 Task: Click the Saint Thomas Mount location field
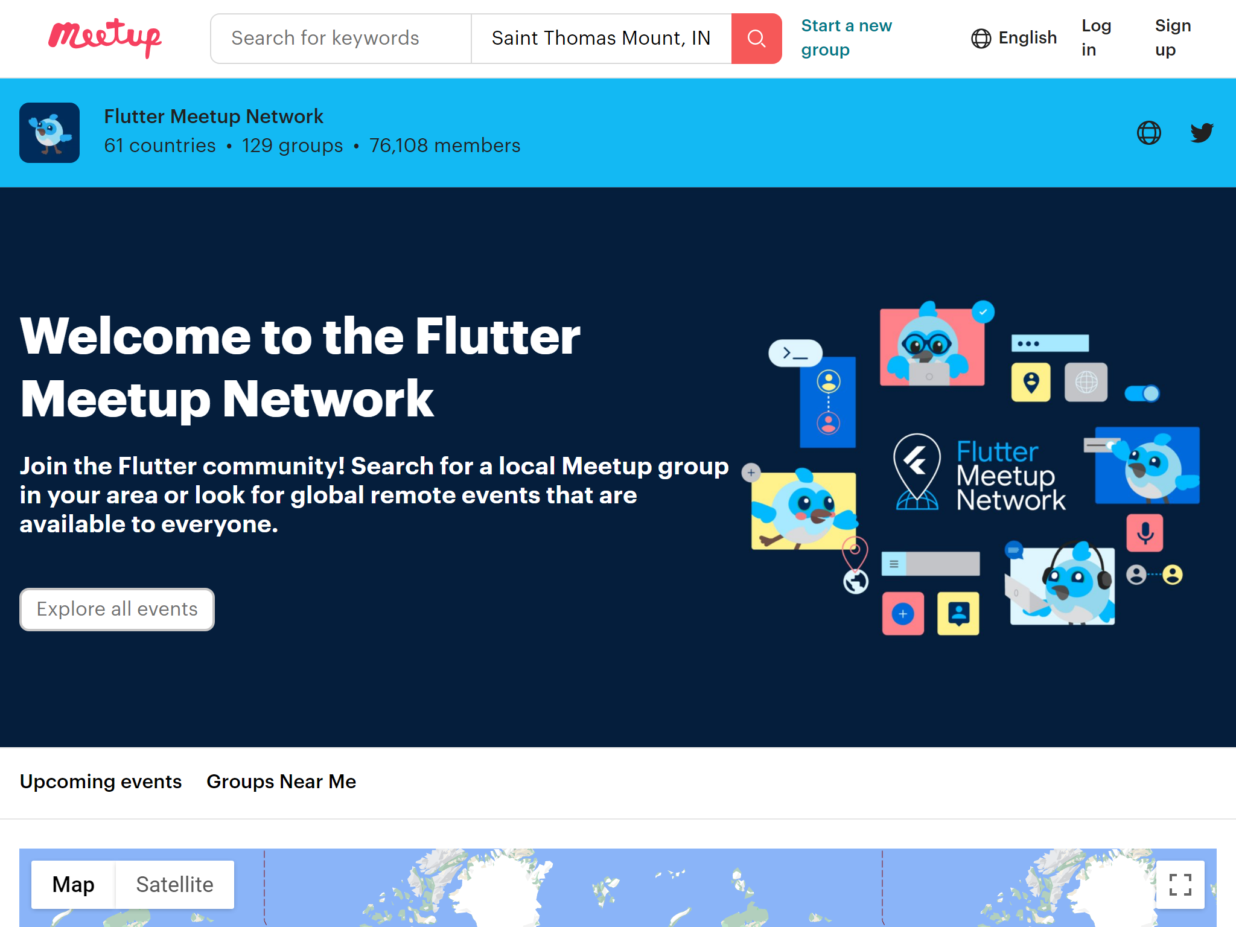pyautogui.click(x=601, y=39)
